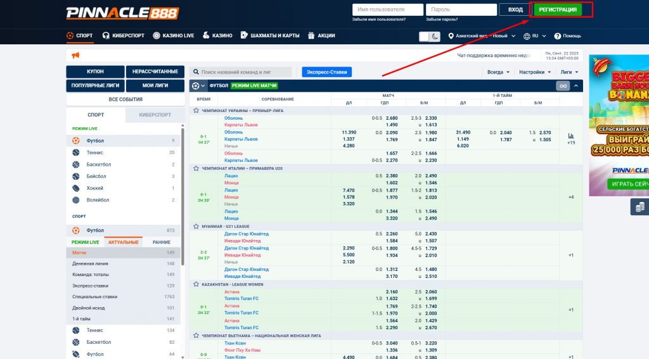The width and height of the screenshot is (649, 359).
Task: Open the Лиги filter dropdown
Action: [x=569, y=72]
